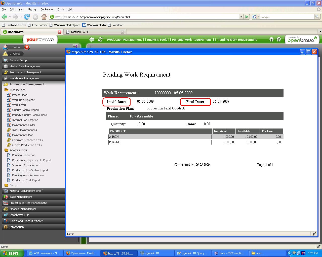Open the information (i) icon
The image size is (322, 257).
(271, 39)
